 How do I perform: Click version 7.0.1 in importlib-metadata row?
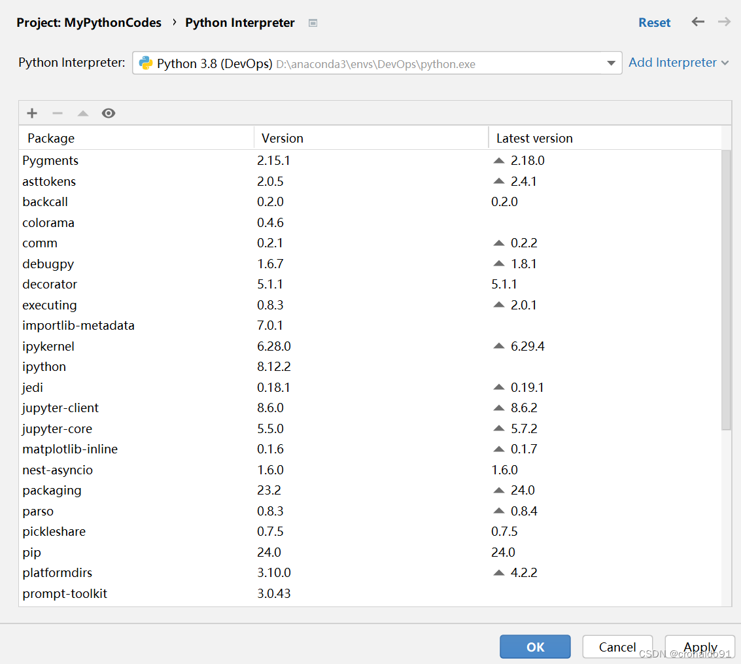click(270, 326)
